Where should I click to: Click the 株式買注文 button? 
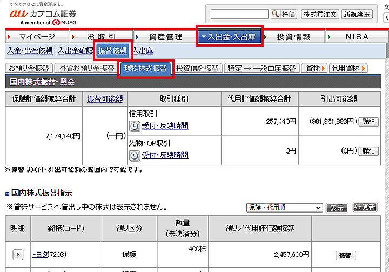[320, 14]
